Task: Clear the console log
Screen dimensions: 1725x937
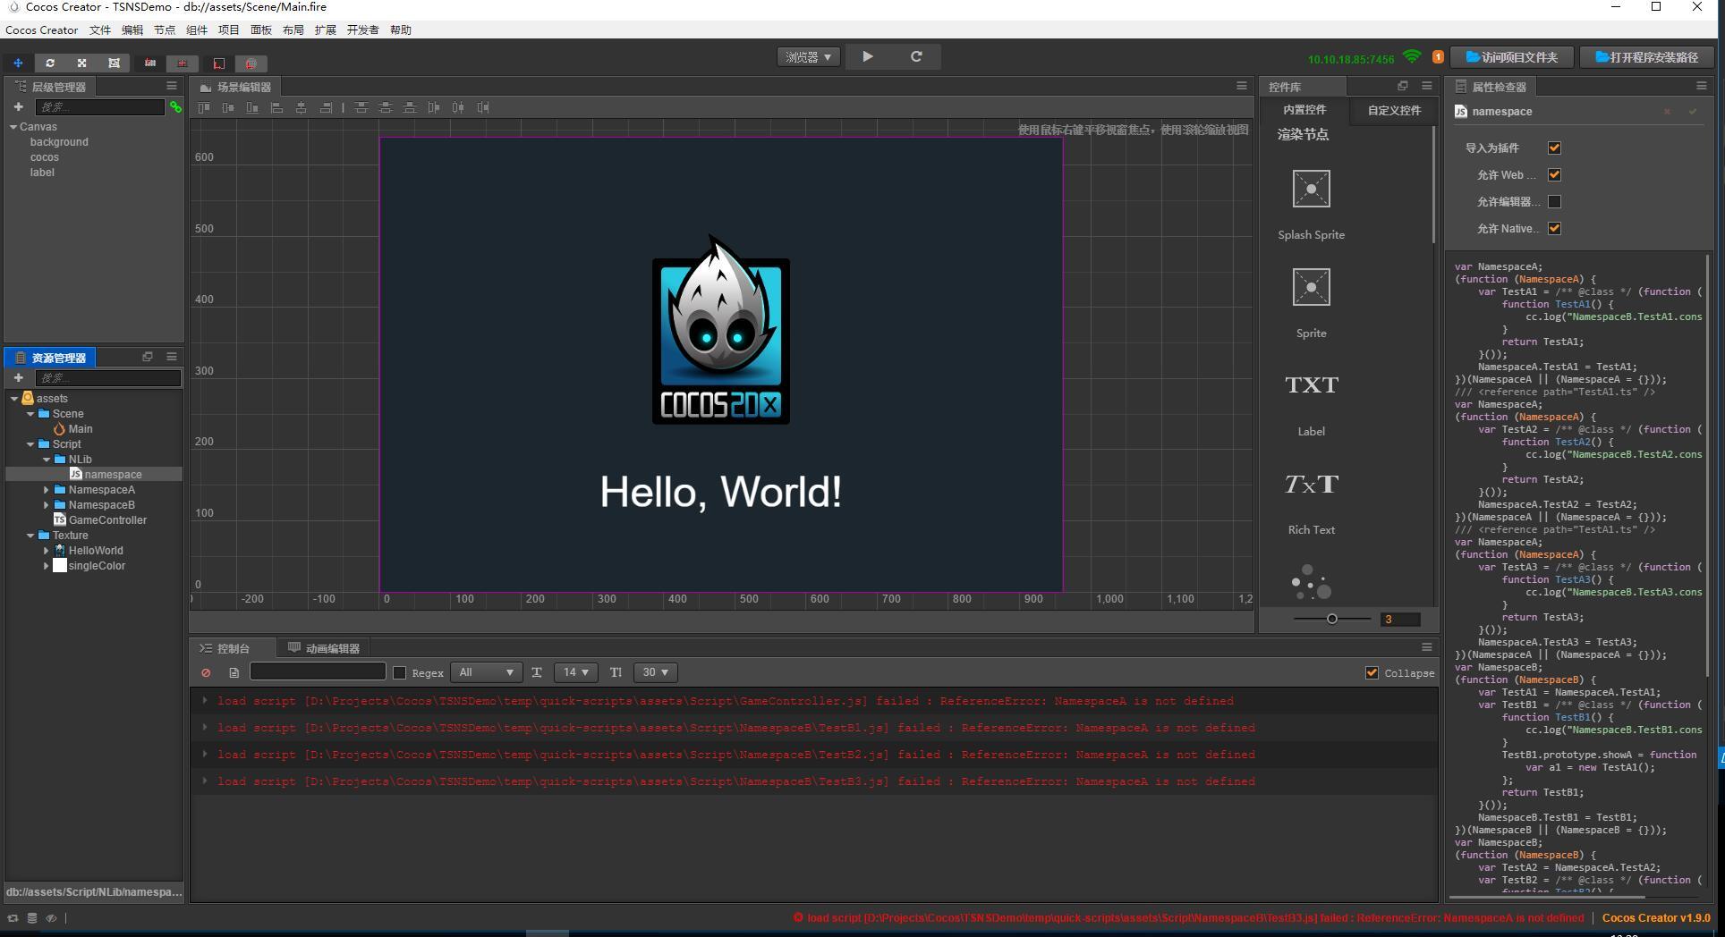Action: click(206, 672)
